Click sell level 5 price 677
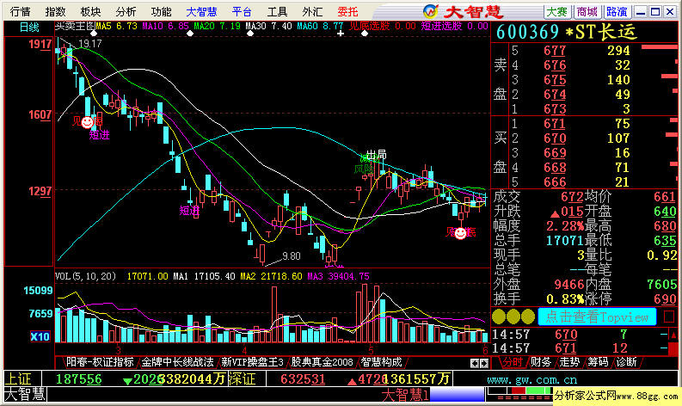This screenshot has height=406, width=682. point(555,51)
